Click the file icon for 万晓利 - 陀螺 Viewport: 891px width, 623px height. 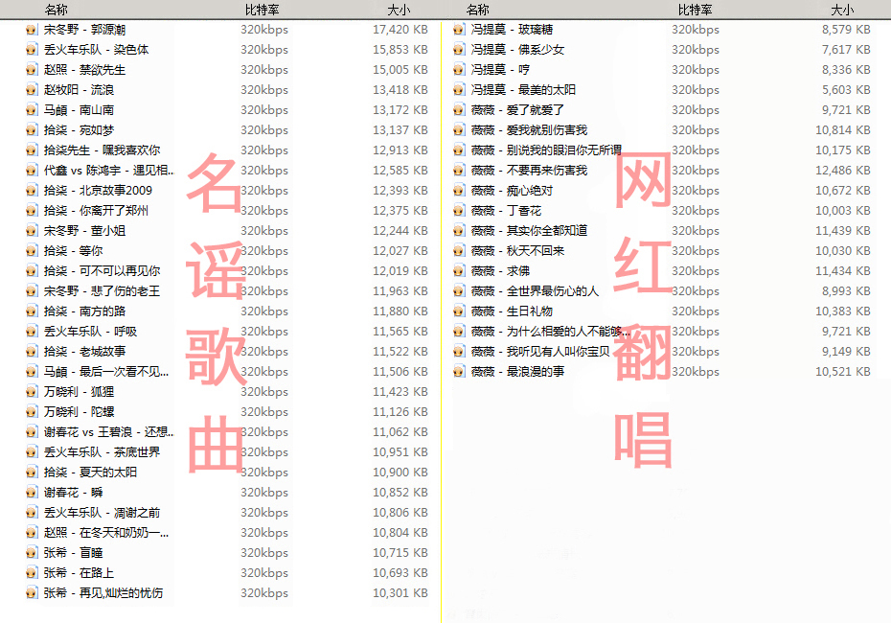pos(32,411)
